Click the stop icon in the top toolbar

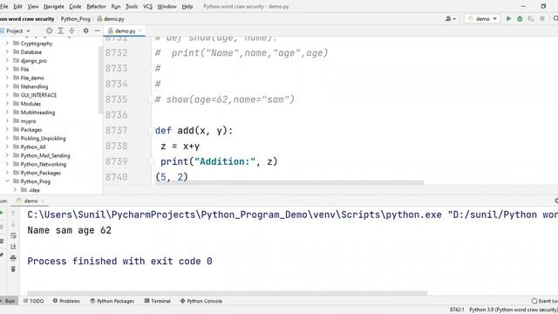(x=542, y=18)
